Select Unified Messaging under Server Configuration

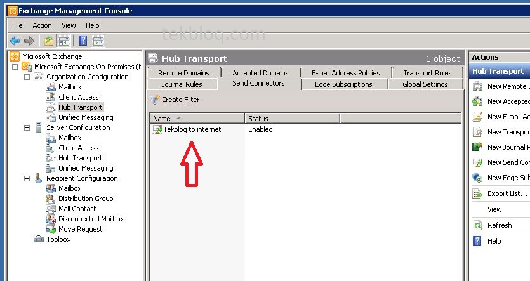click(x=86, y=168)
